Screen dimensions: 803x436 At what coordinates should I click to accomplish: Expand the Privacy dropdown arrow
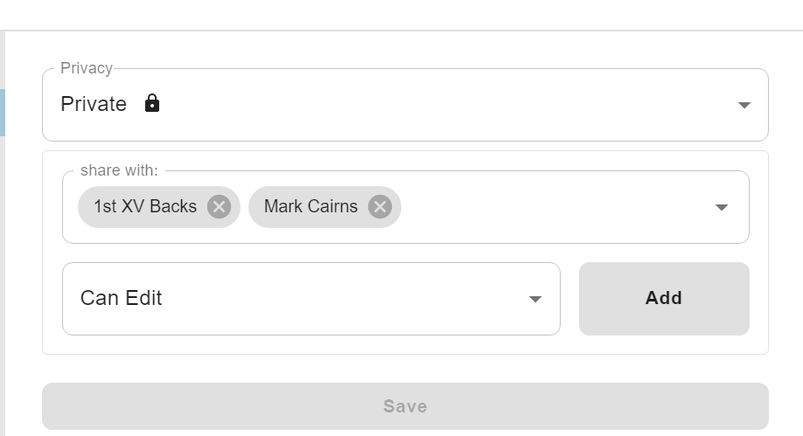click(x=744, y=106)
